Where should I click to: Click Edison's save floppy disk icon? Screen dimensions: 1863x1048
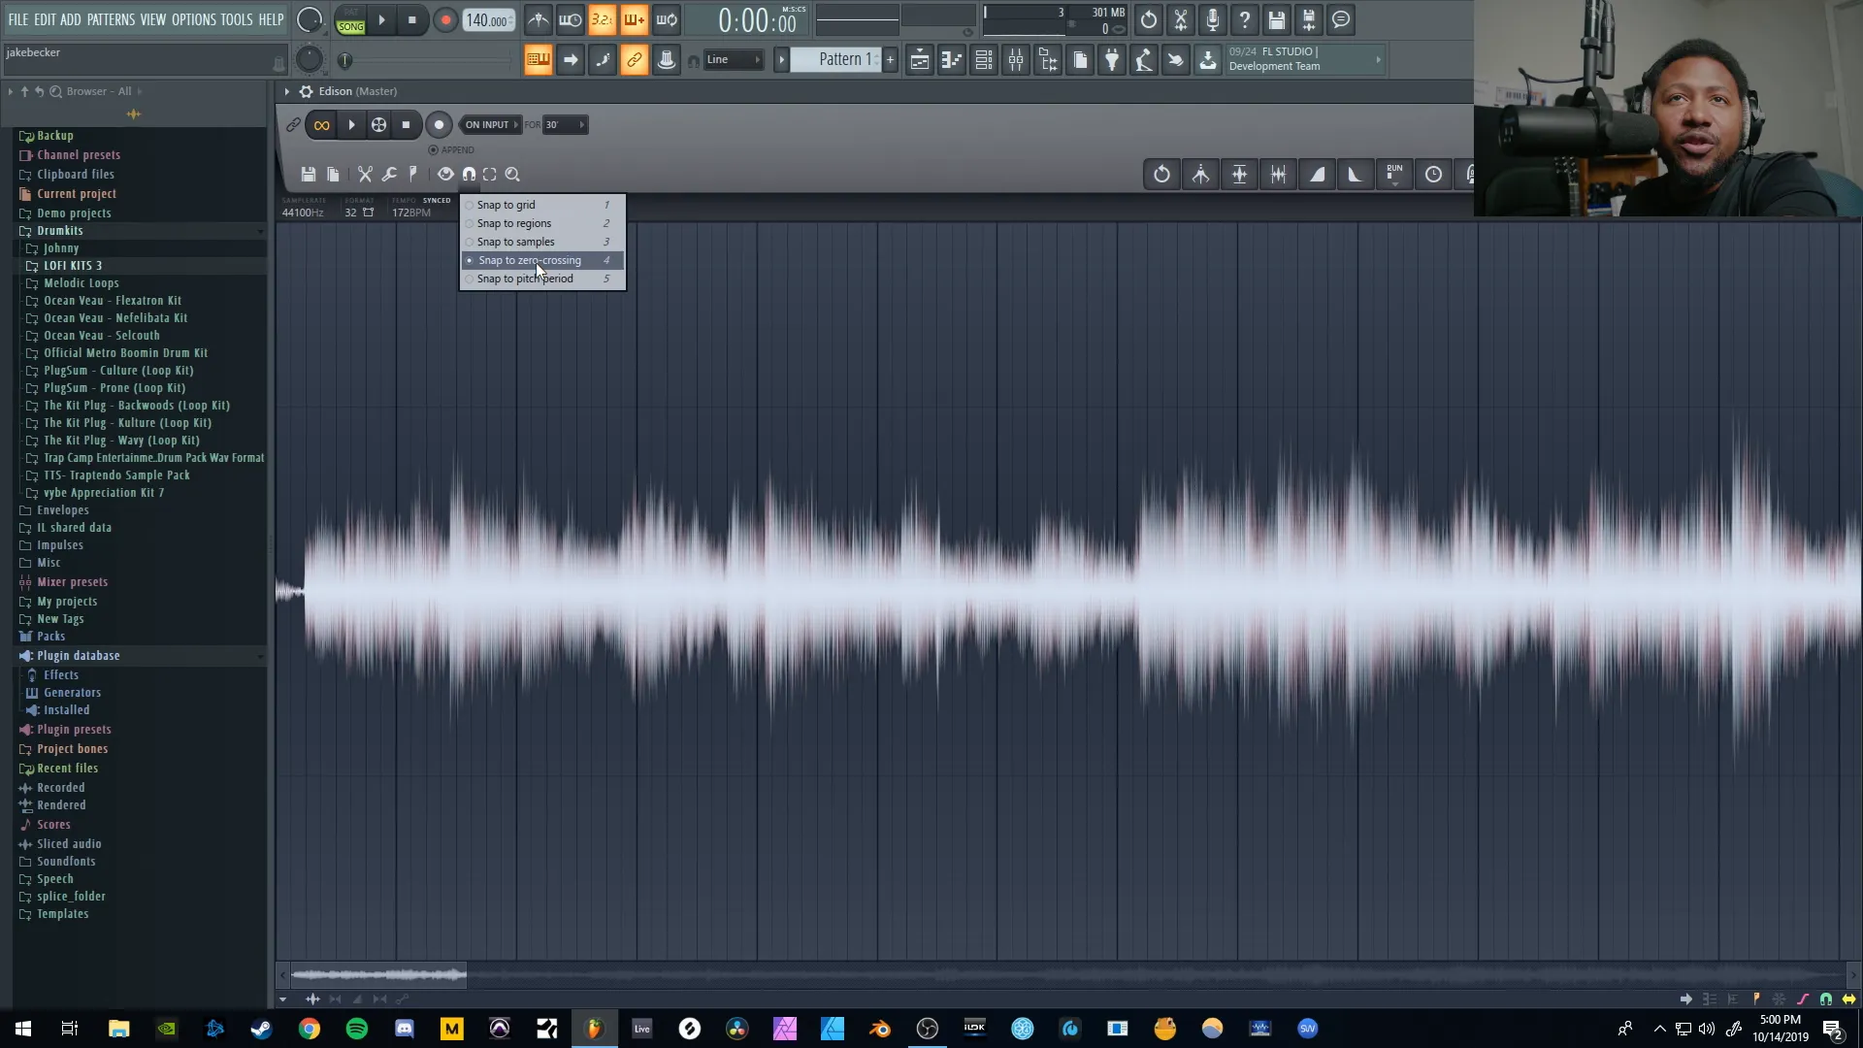point(309,175)
